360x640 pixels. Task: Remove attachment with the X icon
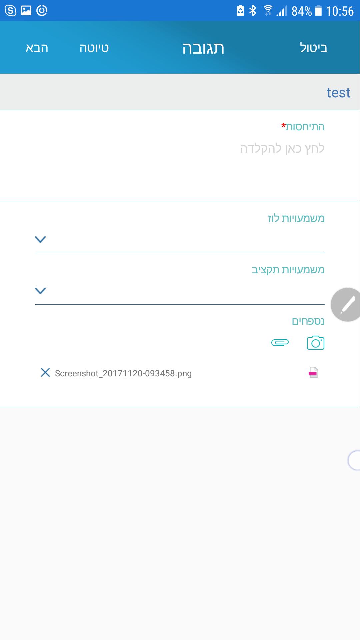[45, 372]
